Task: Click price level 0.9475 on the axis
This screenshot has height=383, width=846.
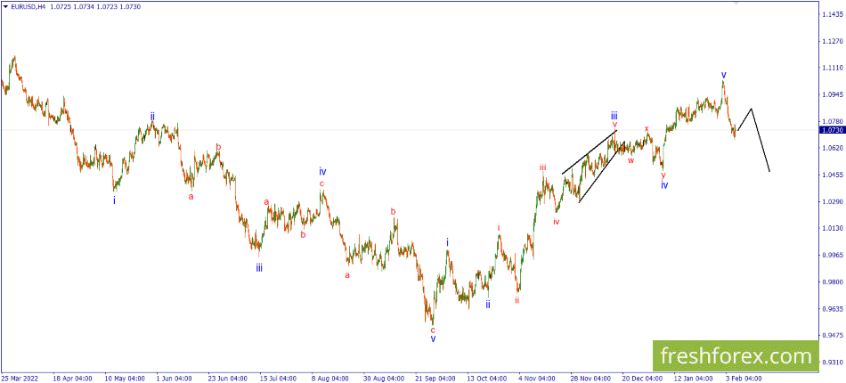Action: pos(832,335)
